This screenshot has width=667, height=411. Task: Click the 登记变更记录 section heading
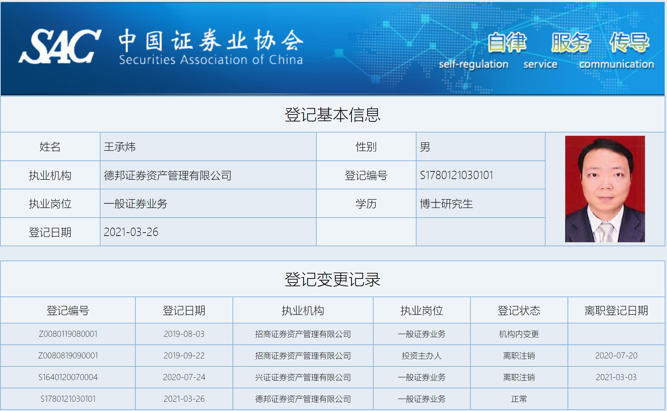click(x=332, y=280)
